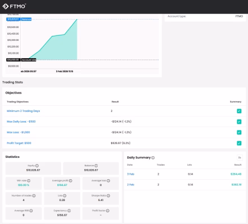Click Minimum 2 Trading Days summary checkbox
This screenshot has width=248, height=224.
[239, 111]
